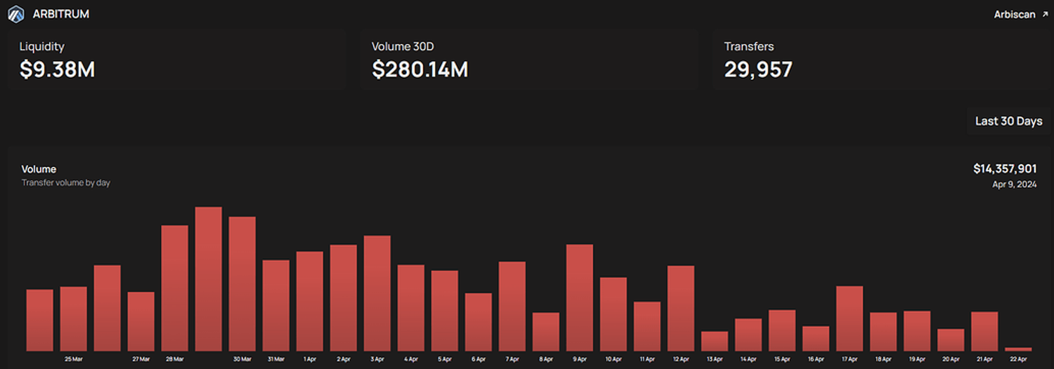
Task: Select the 13 Apr volume bar
Action: pos(715,341)
